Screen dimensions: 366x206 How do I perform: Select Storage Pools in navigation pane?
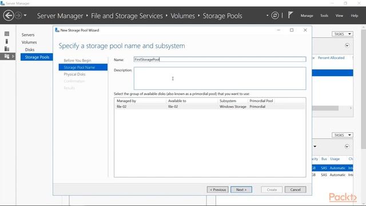pos(37,57)
